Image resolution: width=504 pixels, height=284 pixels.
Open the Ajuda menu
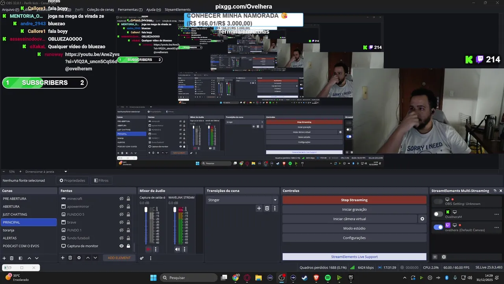[154, 9]
